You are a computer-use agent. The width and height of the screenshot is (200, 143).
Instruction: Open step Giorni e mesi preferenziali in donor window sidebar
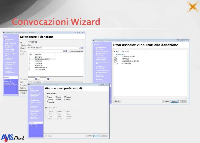click(x=10, y=50)
